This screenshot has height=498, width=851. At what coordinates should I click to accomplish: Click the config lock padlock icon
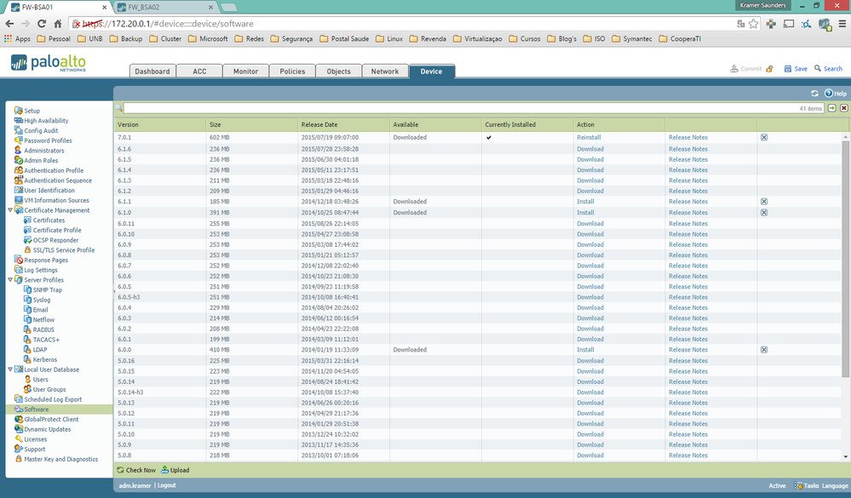pos(769,69)
